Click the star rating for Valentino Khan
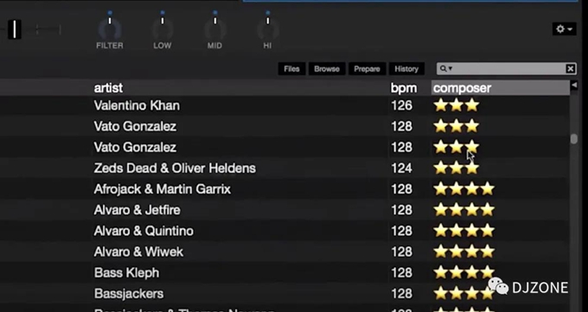Image resolution: width=588 pixels, height=312 pixels. [457, 105]
